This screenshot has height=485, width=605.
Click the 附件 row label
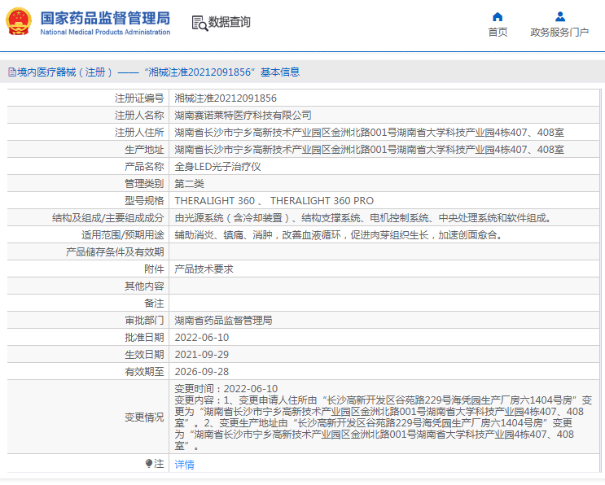tap(154, 269)
